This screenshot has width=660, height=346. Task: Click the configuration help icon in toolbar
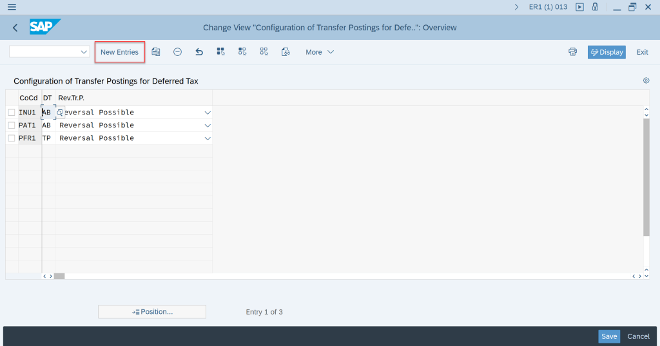tap(286, 51)
